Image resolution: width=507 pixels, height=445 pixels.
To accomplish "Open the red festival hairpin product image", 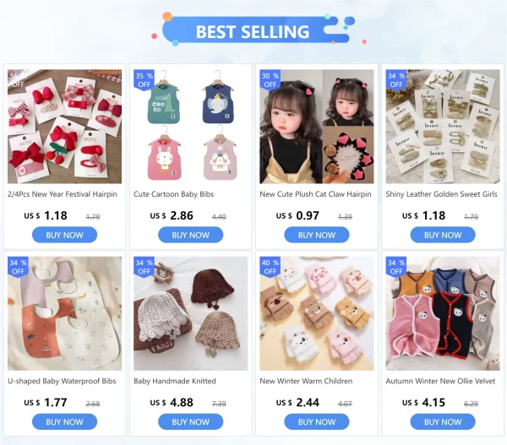I will (65, 127).
